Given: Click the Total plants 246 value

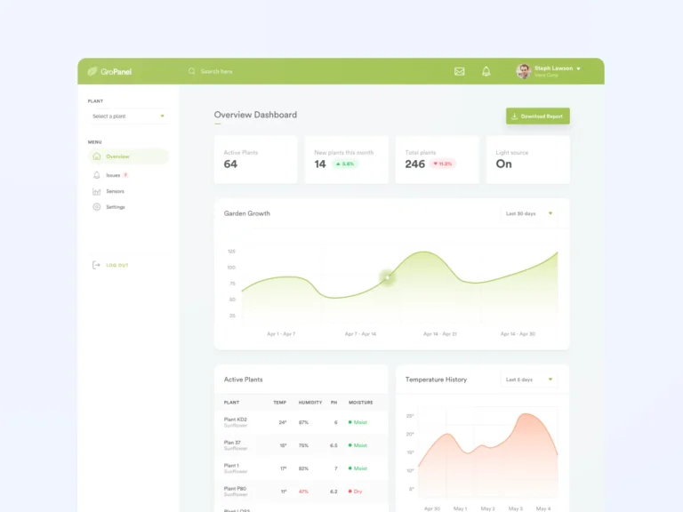Looking at the screenshot, I should (x=414, y=164).
